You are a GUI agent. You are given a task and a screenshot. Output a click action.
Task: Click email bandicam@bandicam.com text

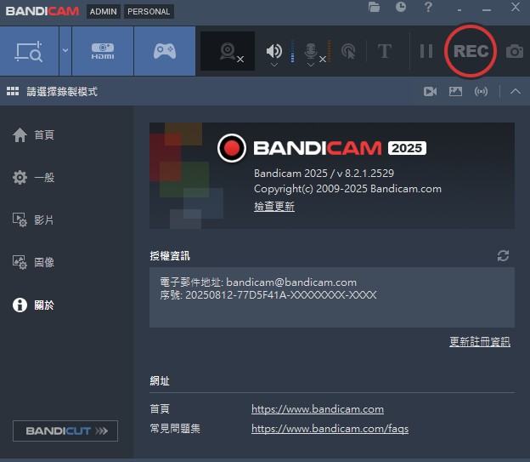pos(291,282)
